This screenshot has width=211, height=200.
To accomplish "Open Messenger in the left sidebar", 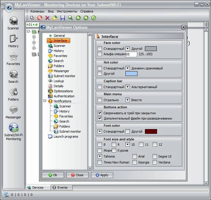I will (13, 110).
